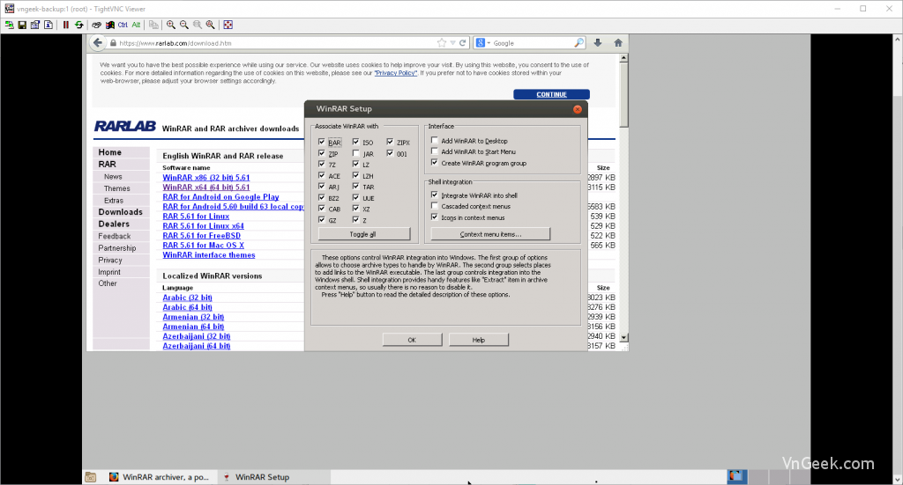Viewport: 903px width, 485px height.
Task: Open News in RARLAB sidebar
Action: click(113, 176)
